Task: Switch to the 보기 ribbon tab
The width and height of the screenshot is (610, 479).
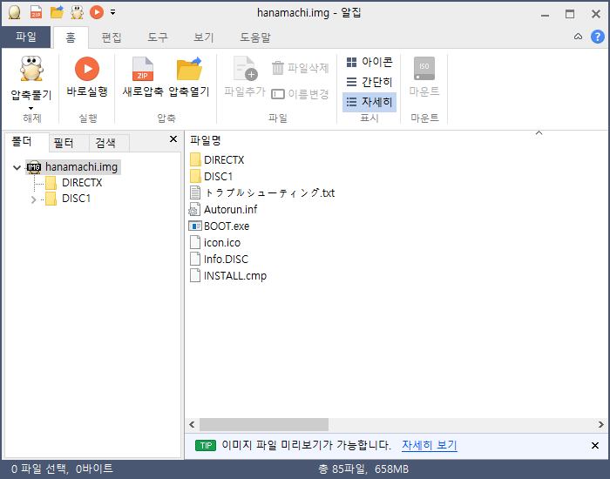Action: tap(203, 37)
